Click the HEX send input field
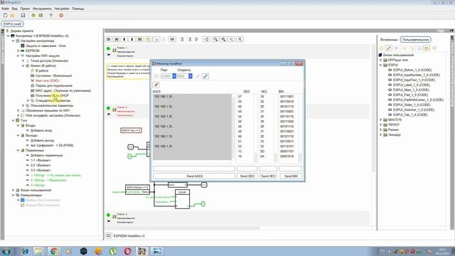The image size is (455, 256). pyautogui.click(x=268, y=169)
